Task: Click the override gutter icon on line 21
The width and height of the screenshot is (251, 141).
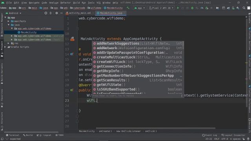Action: click(x=71, y=90)
